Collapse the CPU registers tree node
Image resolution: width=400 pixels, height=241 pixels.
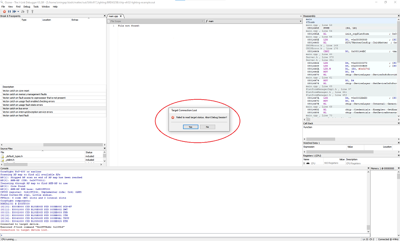point(304,163)
